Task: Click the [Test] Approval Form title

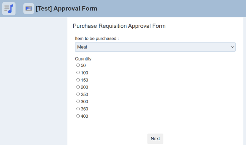Action: (x=66, y=8)
